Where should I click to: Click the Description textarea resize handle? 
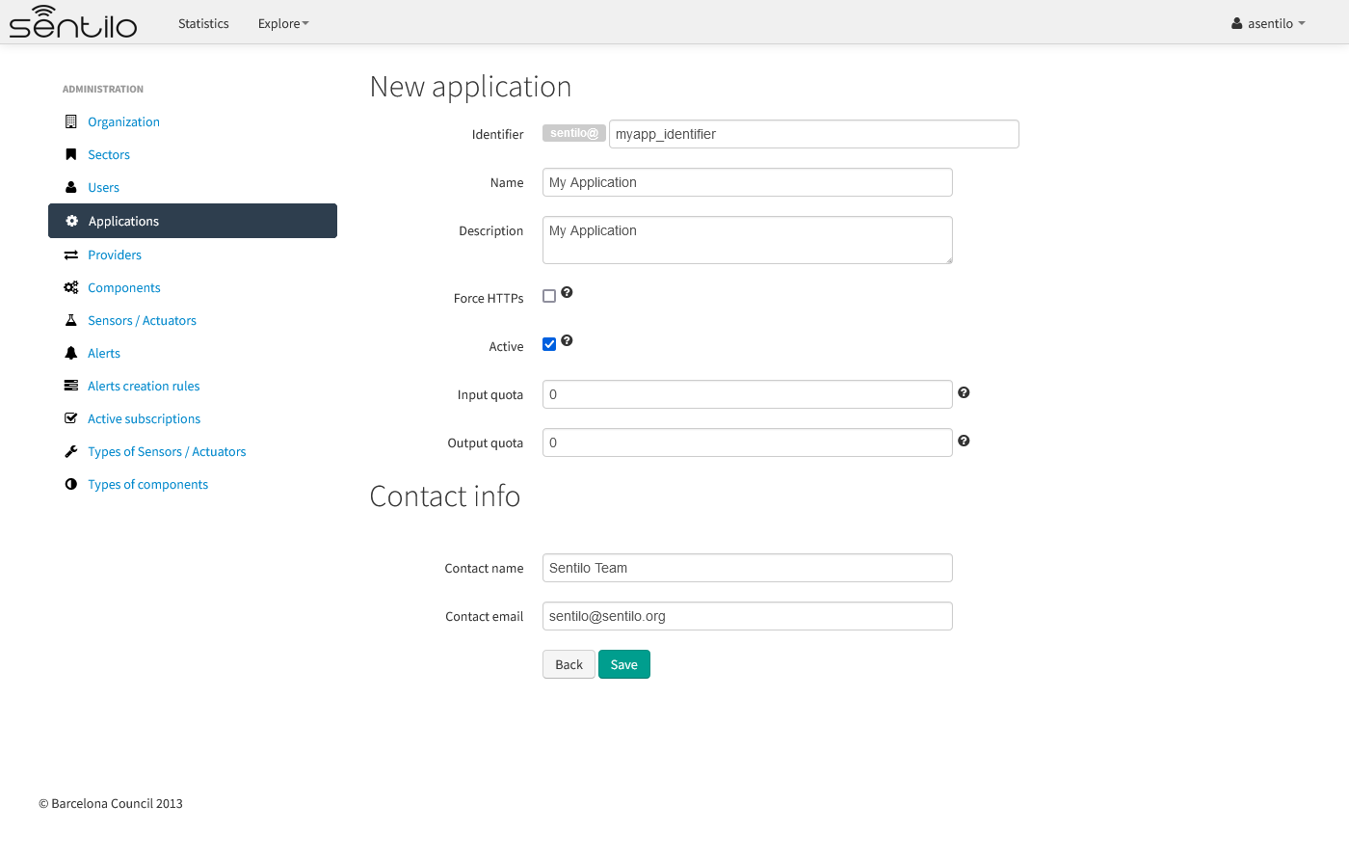coord(948,259)
